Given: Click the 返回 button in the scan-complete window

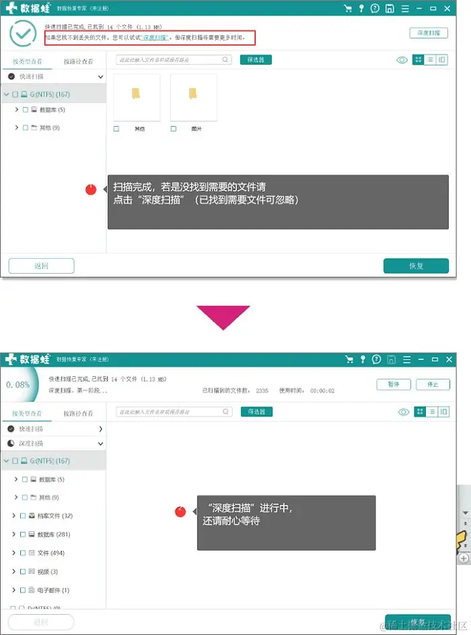Looking at the screenshot, I should click(41, 266).
